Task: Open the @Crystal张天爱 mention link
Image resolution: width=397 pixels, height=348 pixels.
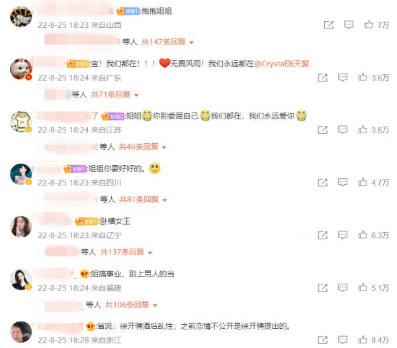Action: coord(281,64)
